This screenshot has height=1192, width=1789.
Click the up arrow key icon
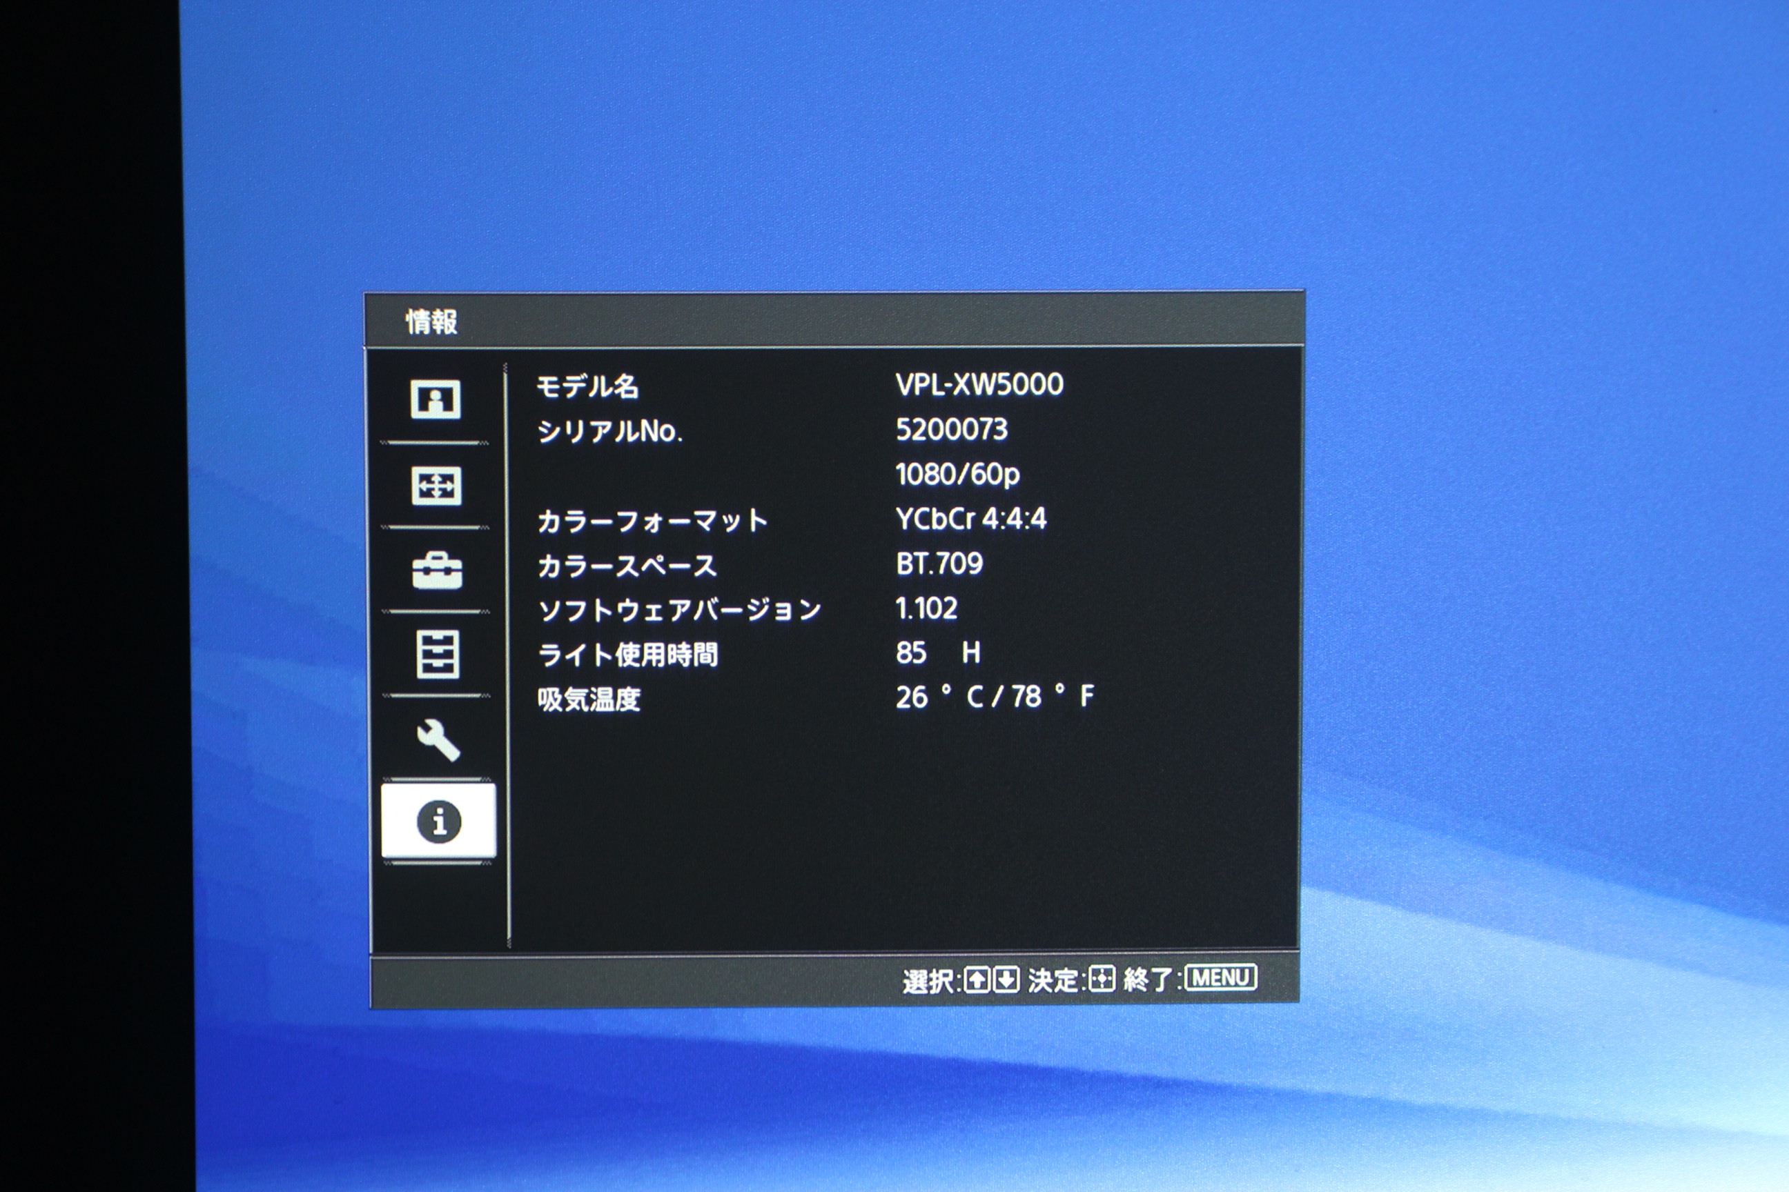click(x=977, y=980)
